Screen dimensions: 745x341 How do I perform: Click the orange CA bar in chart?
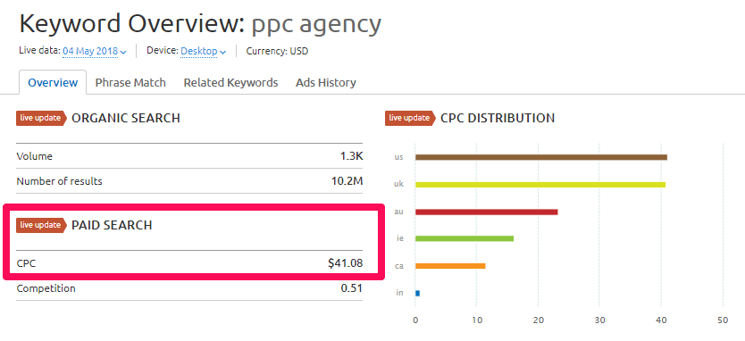pos(450,266)
